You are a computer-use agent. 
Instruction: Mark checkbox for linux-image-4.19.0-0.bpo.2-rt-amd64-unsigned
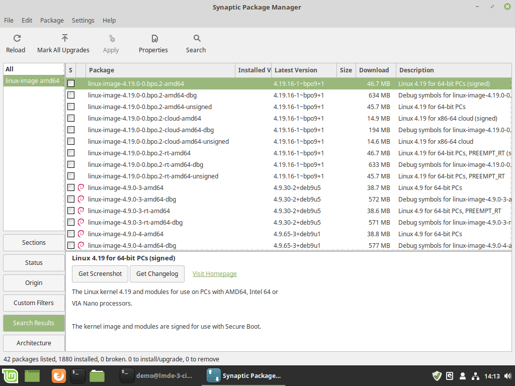[71, 176]
